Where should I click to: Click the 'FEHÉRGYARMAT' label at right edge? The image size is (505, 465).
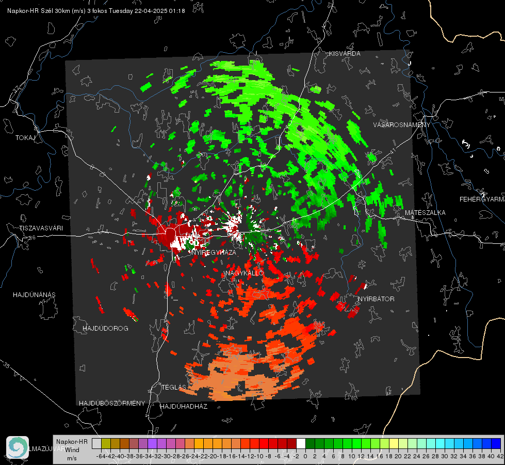[x=482, y=199]
